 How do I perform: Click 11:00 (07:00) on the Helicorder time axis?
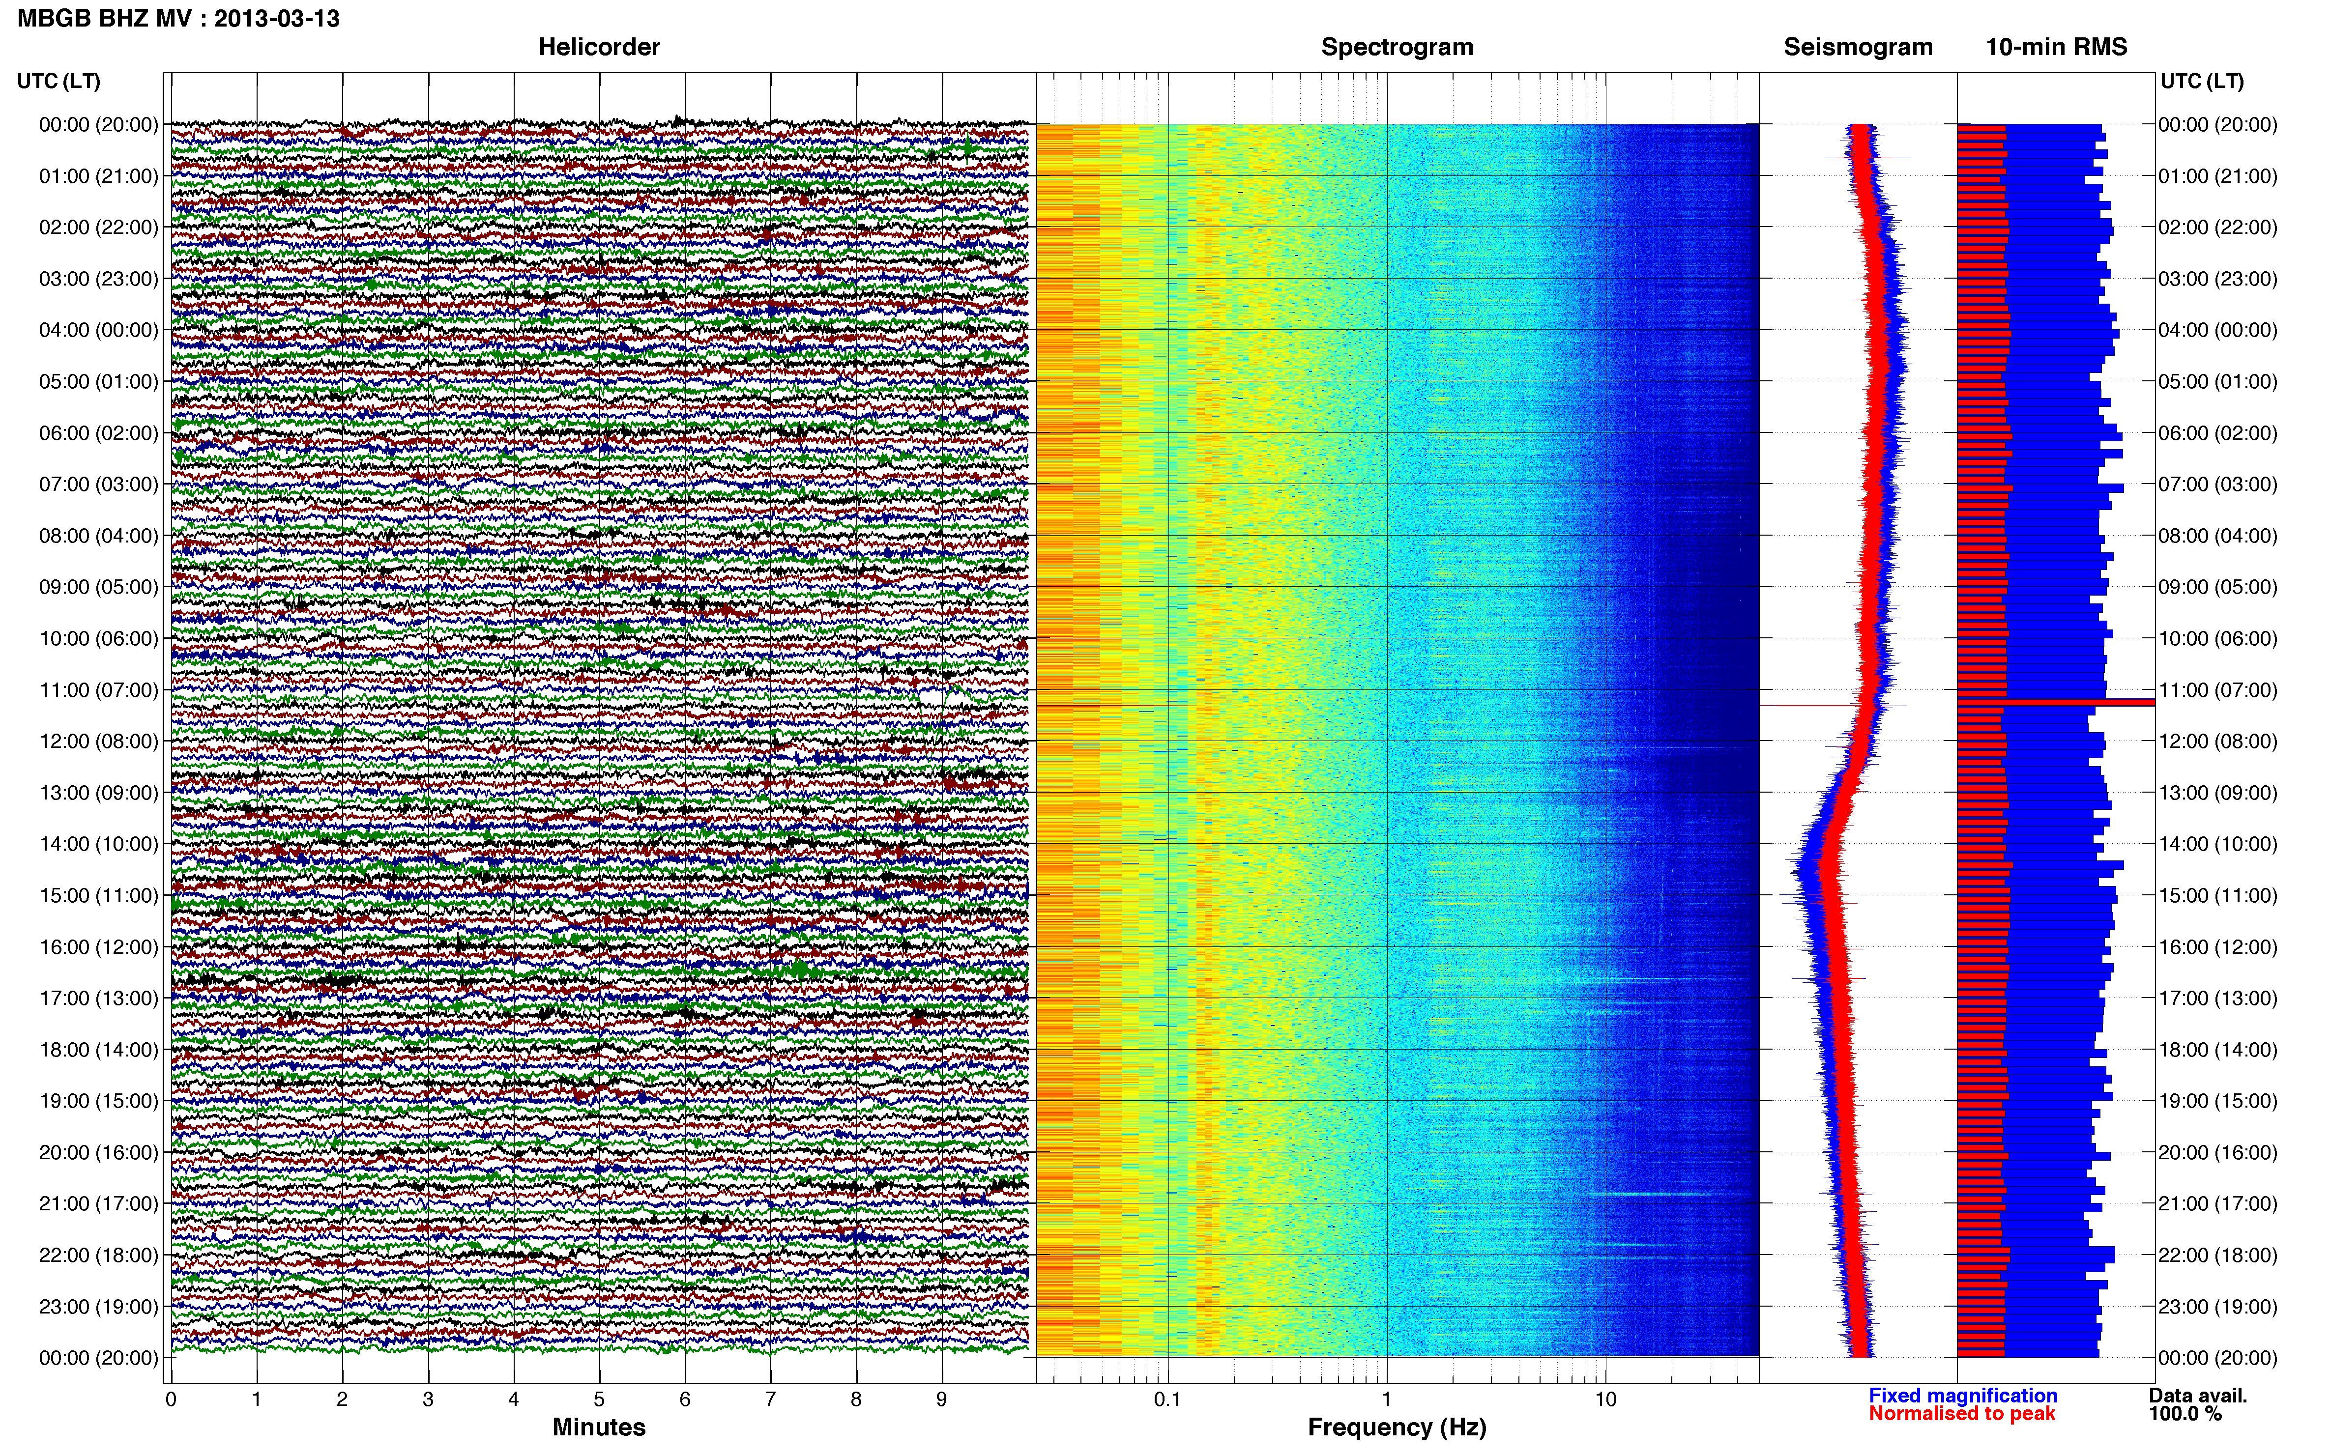[98, 690]
